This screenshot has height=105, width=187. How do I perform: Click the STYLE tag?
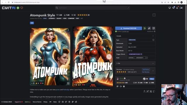coord(45,18)
